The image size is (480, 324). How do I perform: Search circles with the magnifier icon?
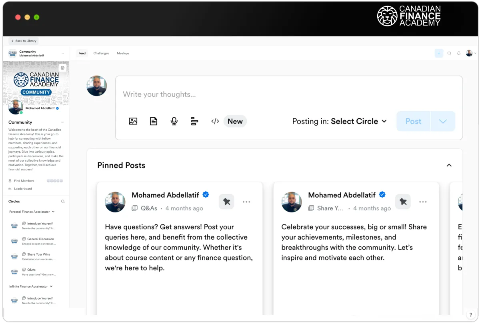pos(63,202)
